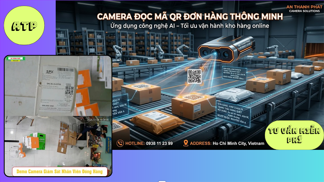Click the HOTLINE label text
The height and width of the screenshot is (182, 324).
pos(135,143)
